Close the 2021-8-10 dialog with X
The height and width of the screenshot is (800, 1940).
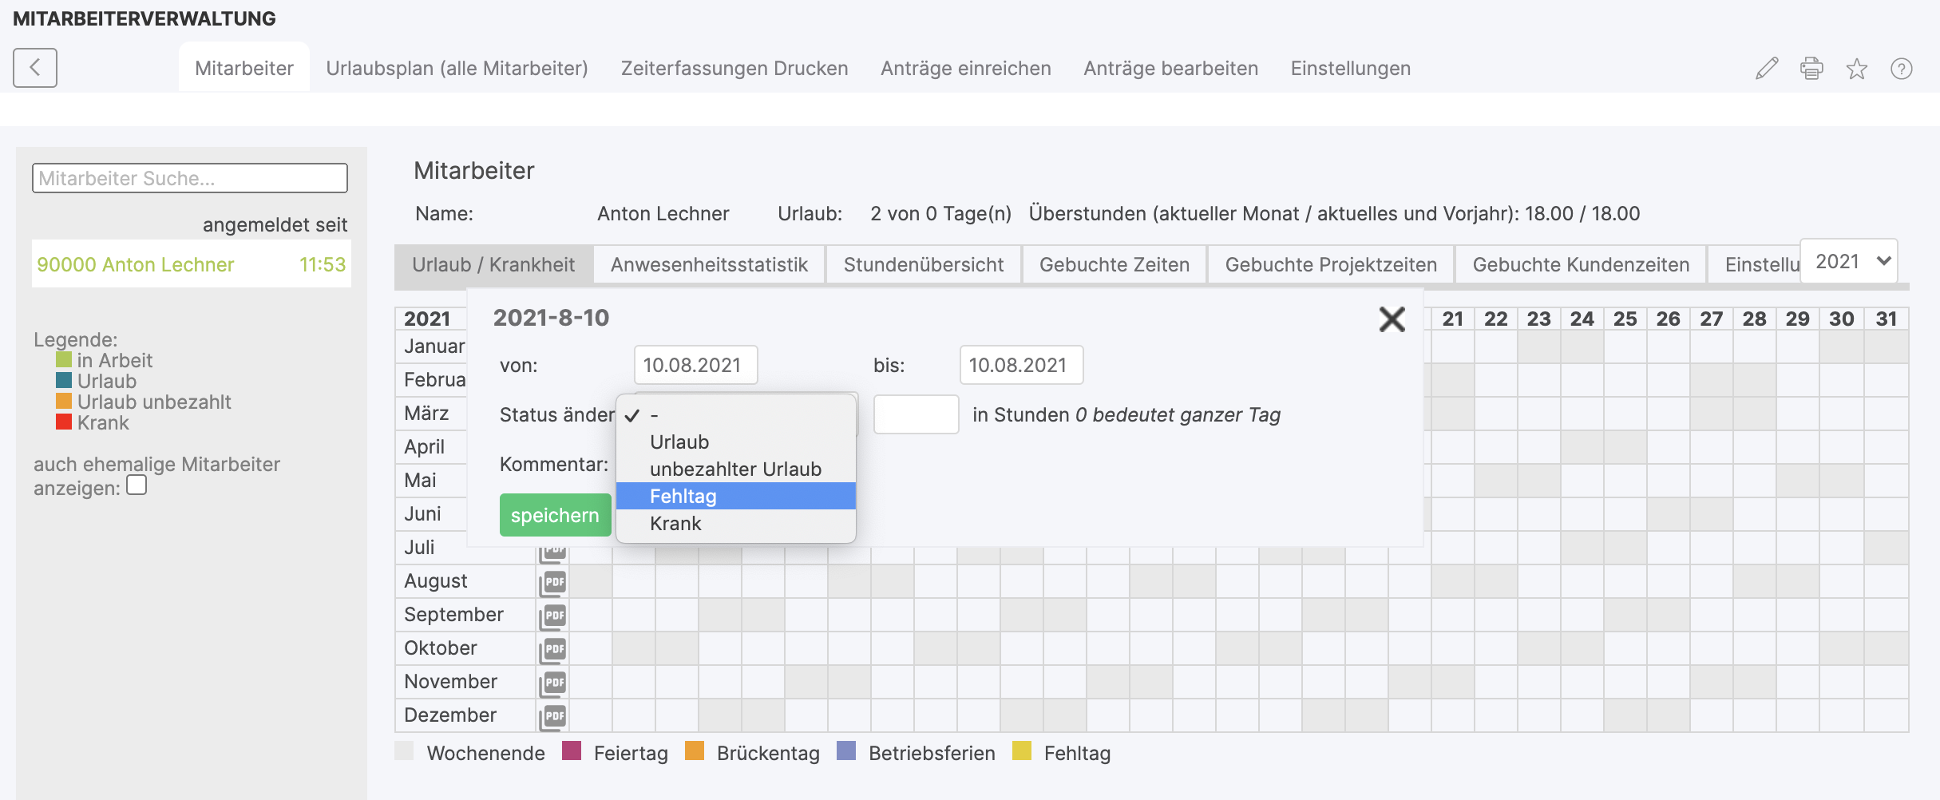pos(1392,319)
